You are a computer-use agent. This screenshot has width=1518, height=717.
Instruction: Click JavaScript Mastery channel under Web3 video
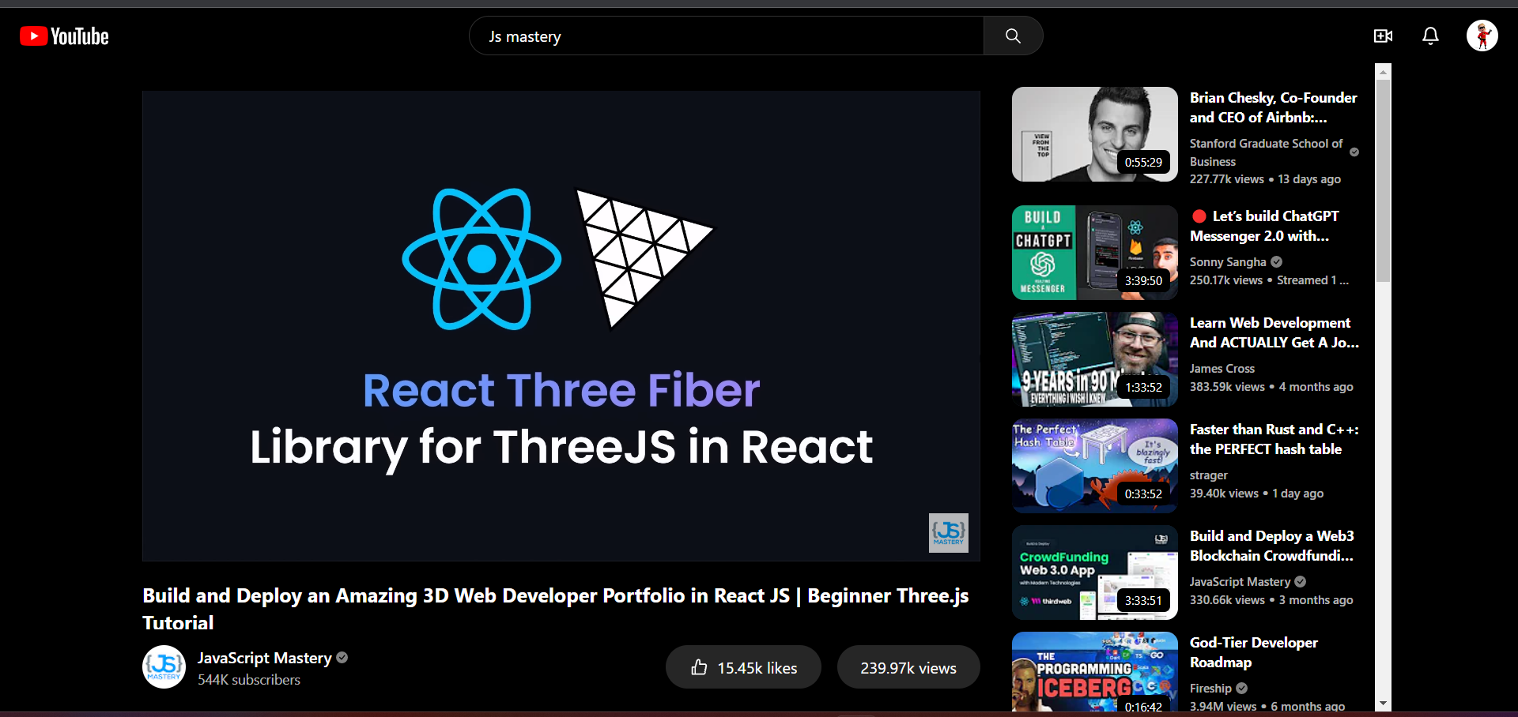coord(1240,581)
